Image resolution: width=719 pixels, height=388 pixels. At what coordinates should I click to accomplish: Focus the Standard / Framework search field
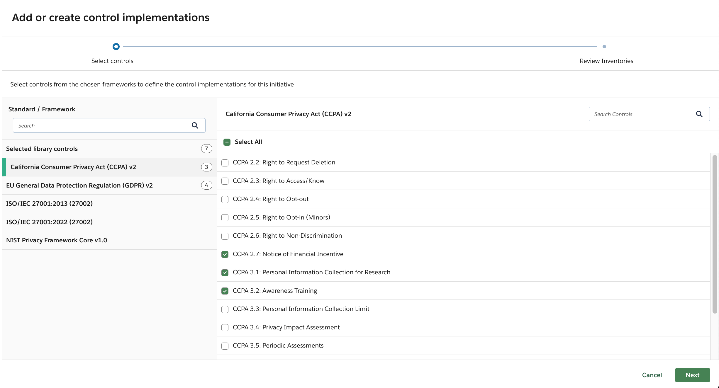tap(109, 125)
